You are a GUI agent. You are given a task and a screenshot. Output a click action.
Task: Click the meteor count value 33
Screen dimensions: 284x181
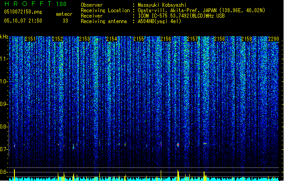pos(65,21)
